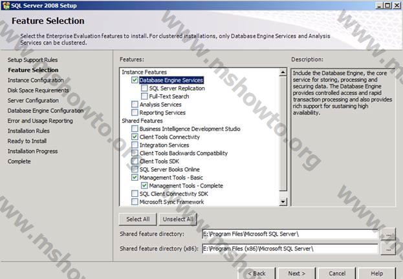Check the Analysis Services feature
This screenshot has height=279, width=403.
click(135, 105)
